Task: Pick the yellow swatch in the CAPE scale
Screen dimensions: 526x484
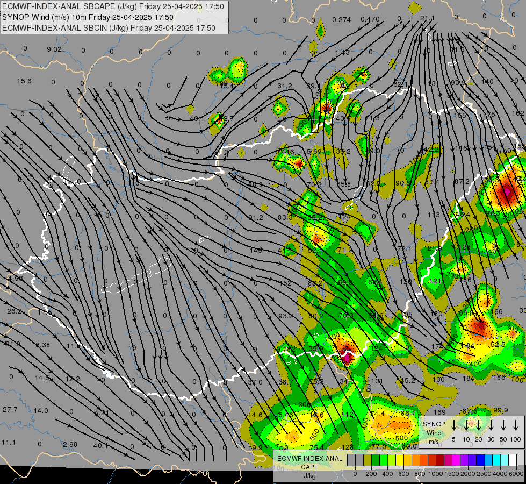Action: coord(400,460)
